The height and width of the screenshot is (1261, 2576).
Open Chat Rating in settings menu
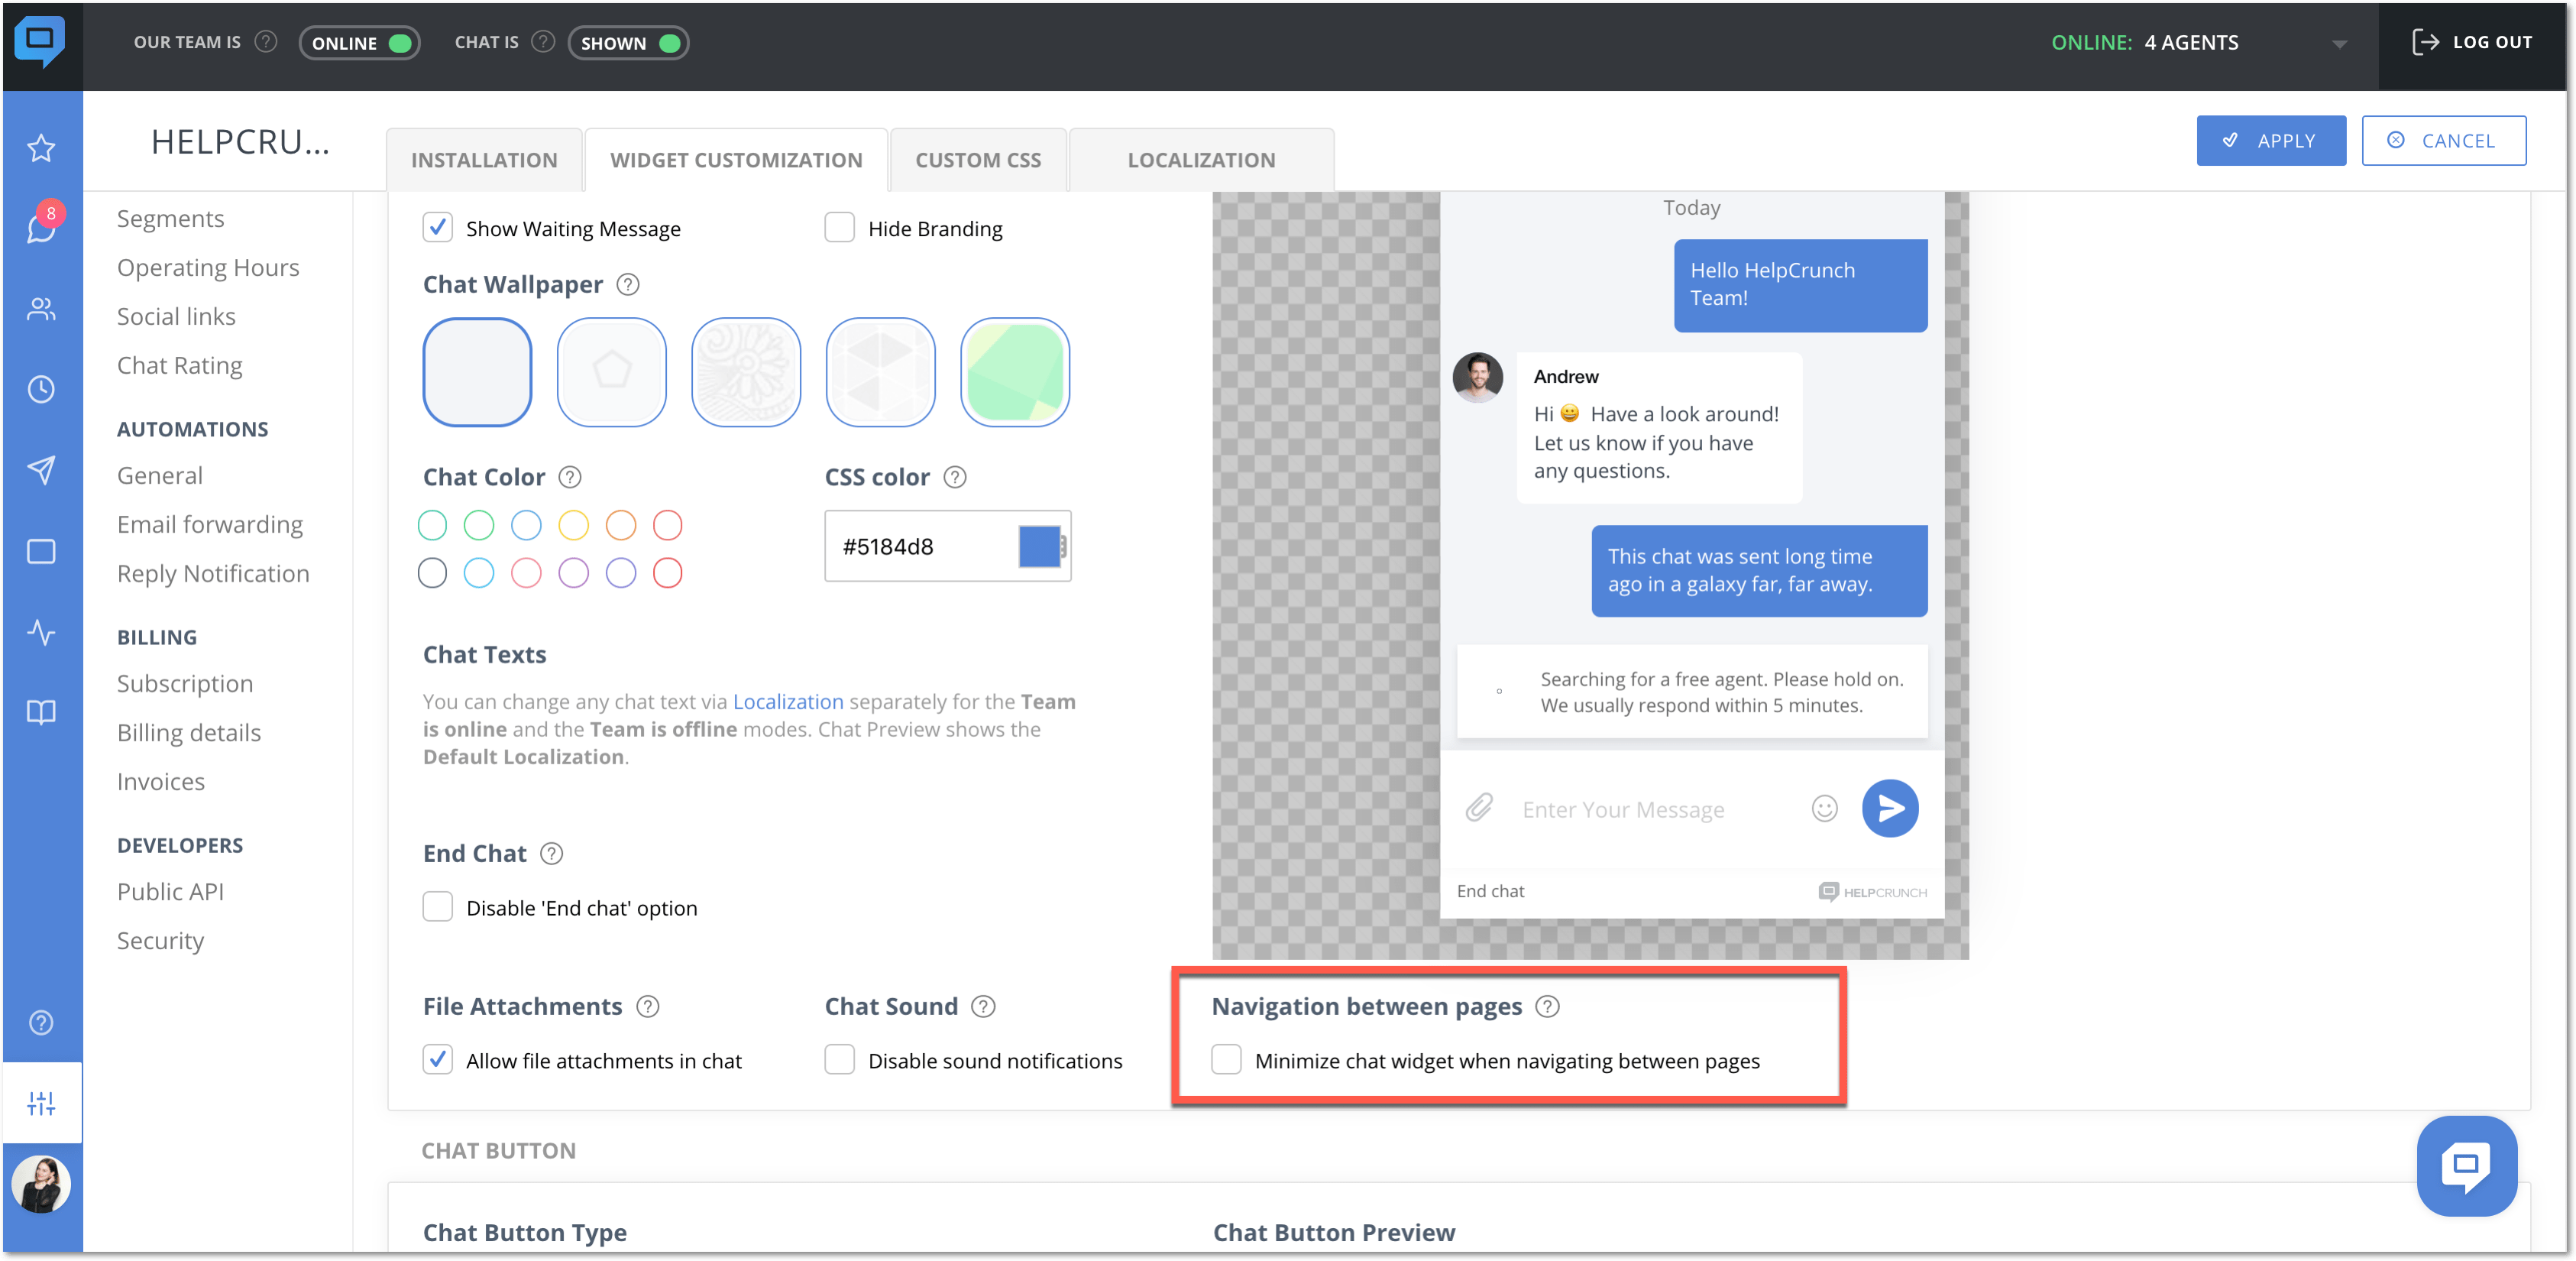point(180,365)
